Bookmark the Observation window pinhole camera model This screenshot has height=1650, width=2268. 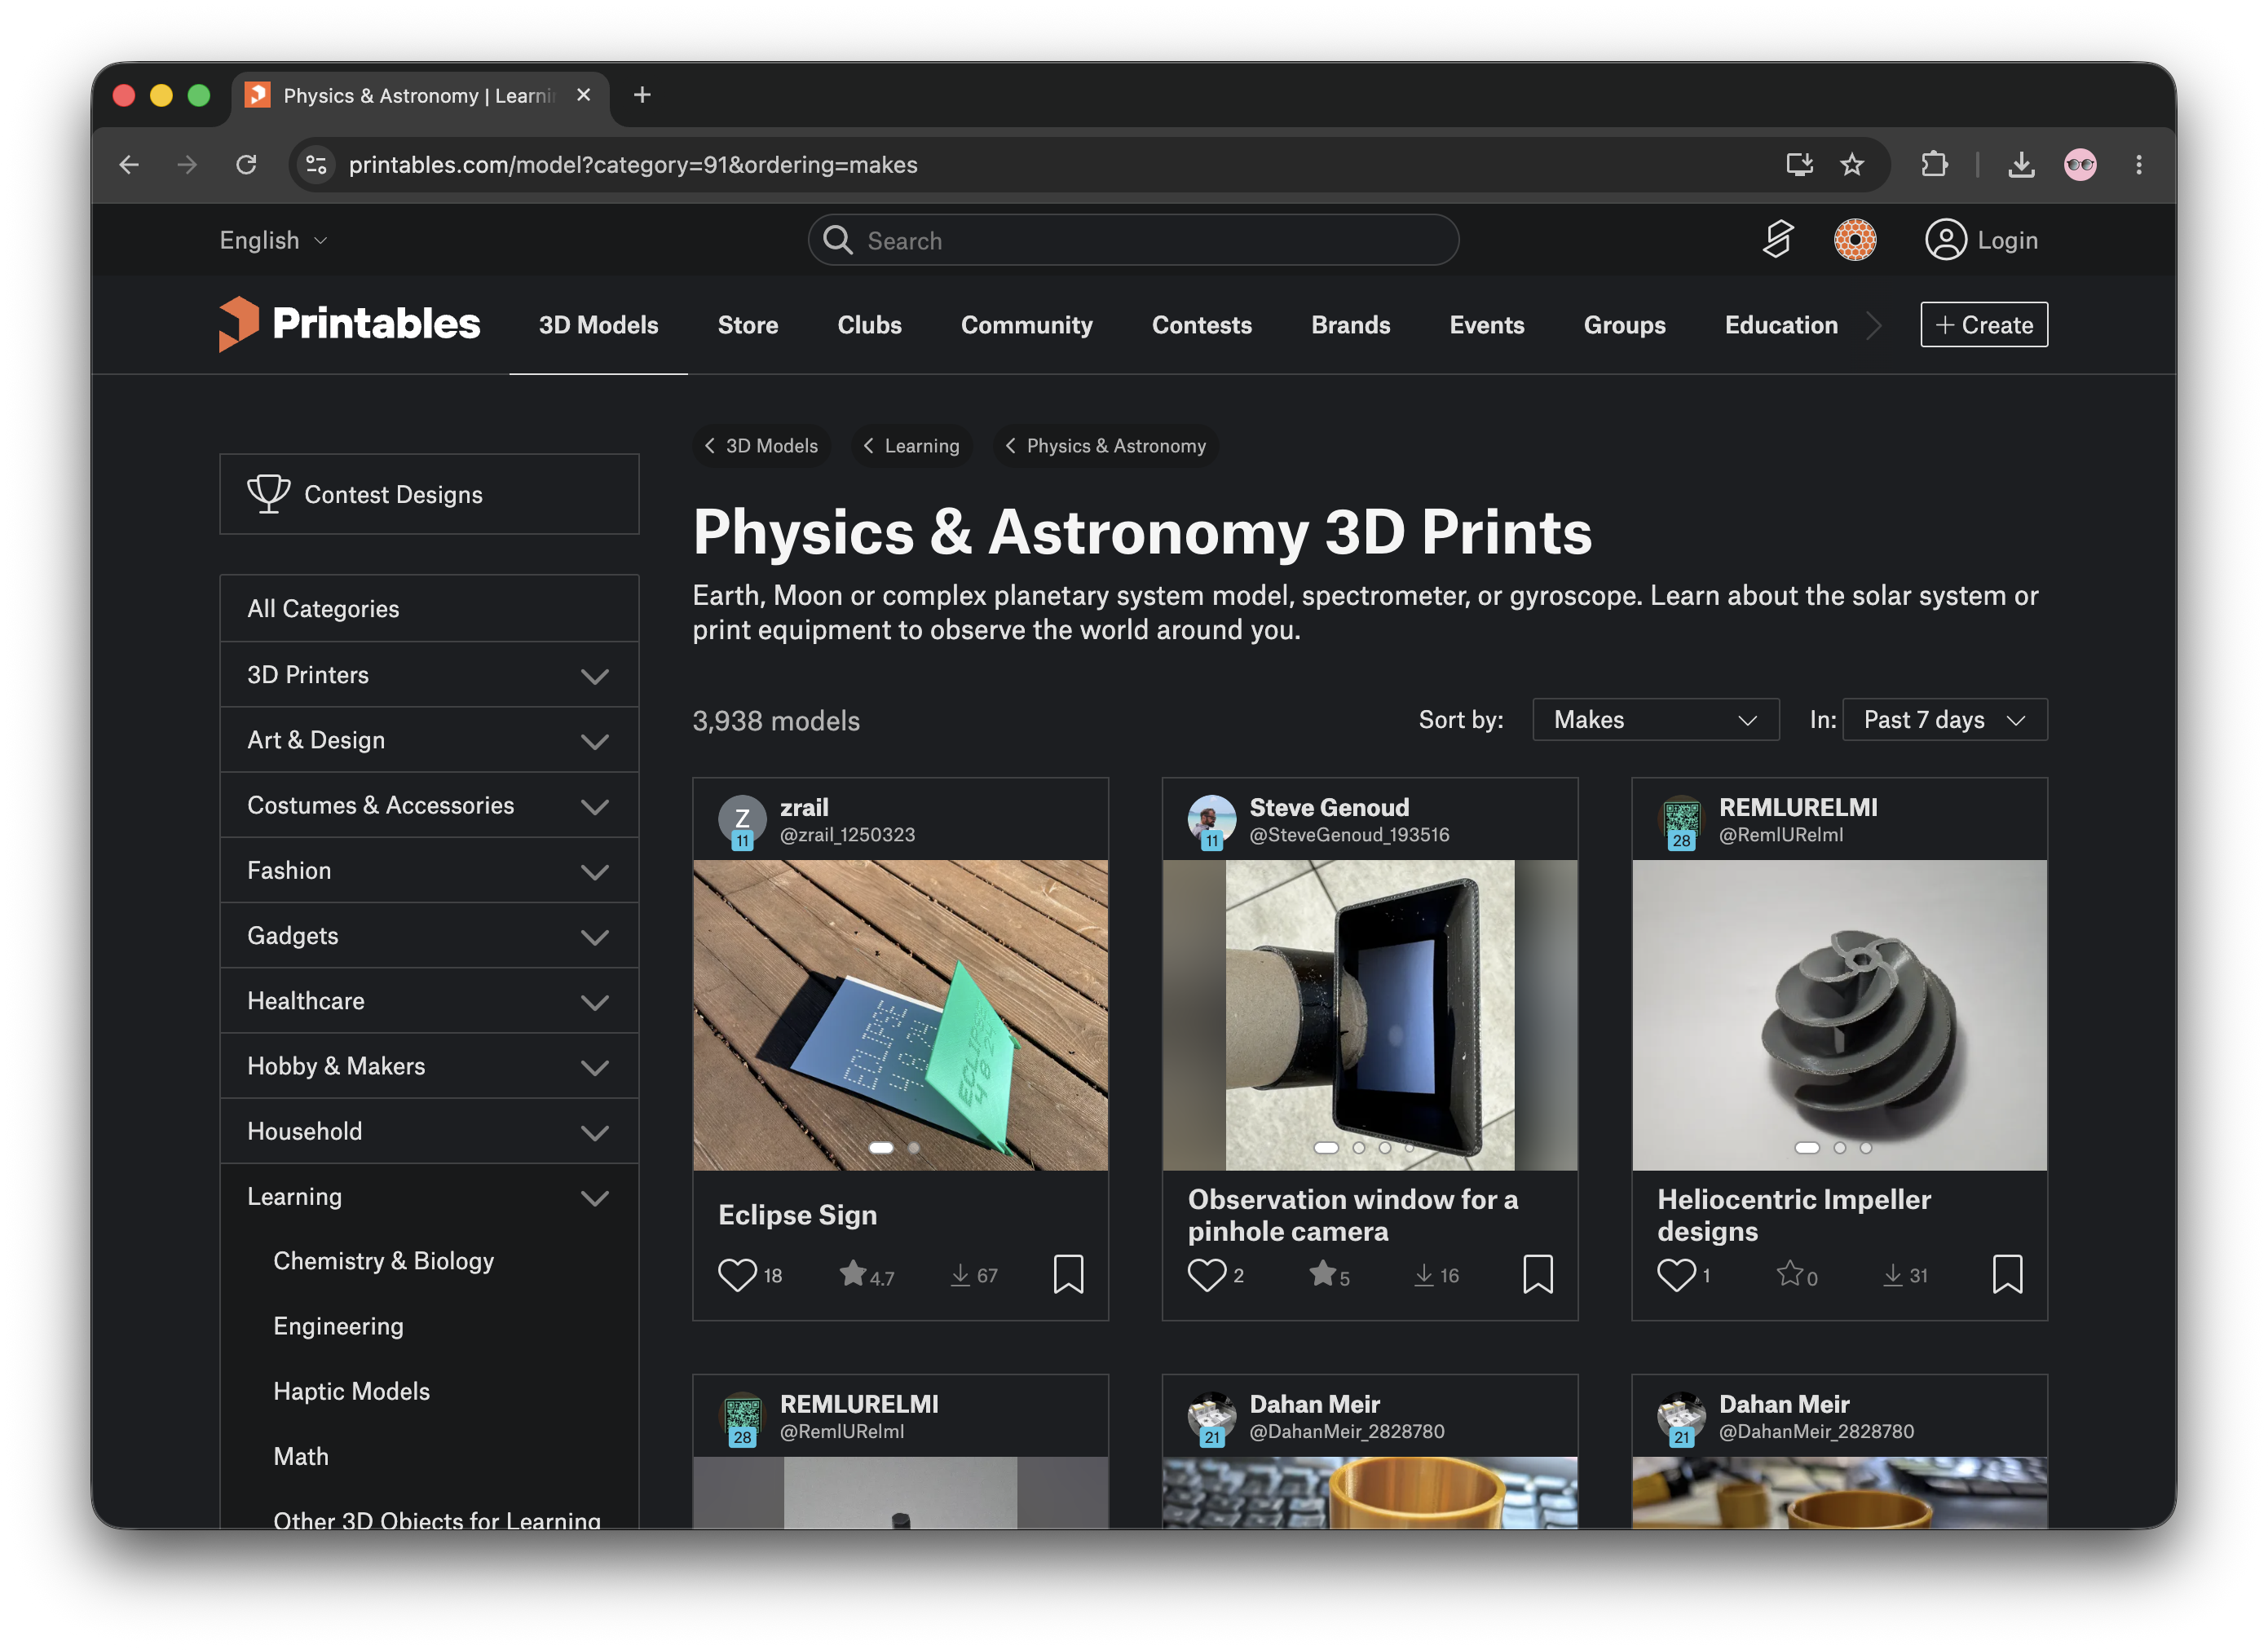click(x=1537, y=1275)
